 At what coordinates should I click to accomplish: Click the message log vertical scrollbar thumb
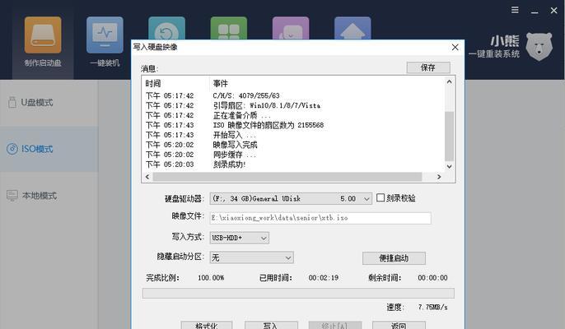tap(450, 136)
